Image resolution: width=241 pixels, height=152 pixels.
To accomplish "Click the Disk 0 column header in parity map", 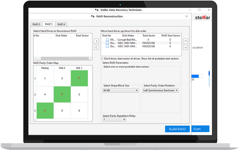I will point(62,68).
